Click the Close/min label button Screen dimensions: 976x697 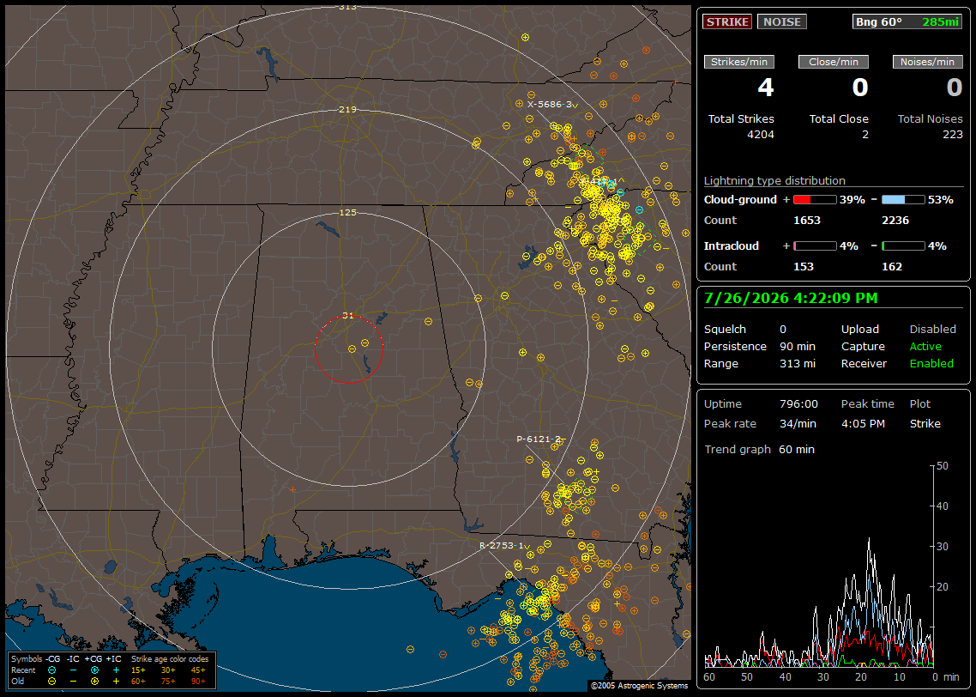pyautogui.click(x=834, y=62)
